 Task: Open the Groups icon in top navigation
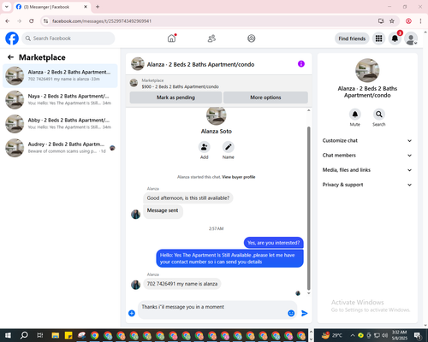tap(252, 38)
